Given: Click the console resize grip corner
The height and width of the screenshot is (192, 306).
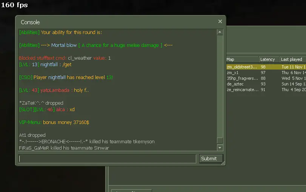Looking at the screenshot, I should pyautogui.click(x=223, y=163).
